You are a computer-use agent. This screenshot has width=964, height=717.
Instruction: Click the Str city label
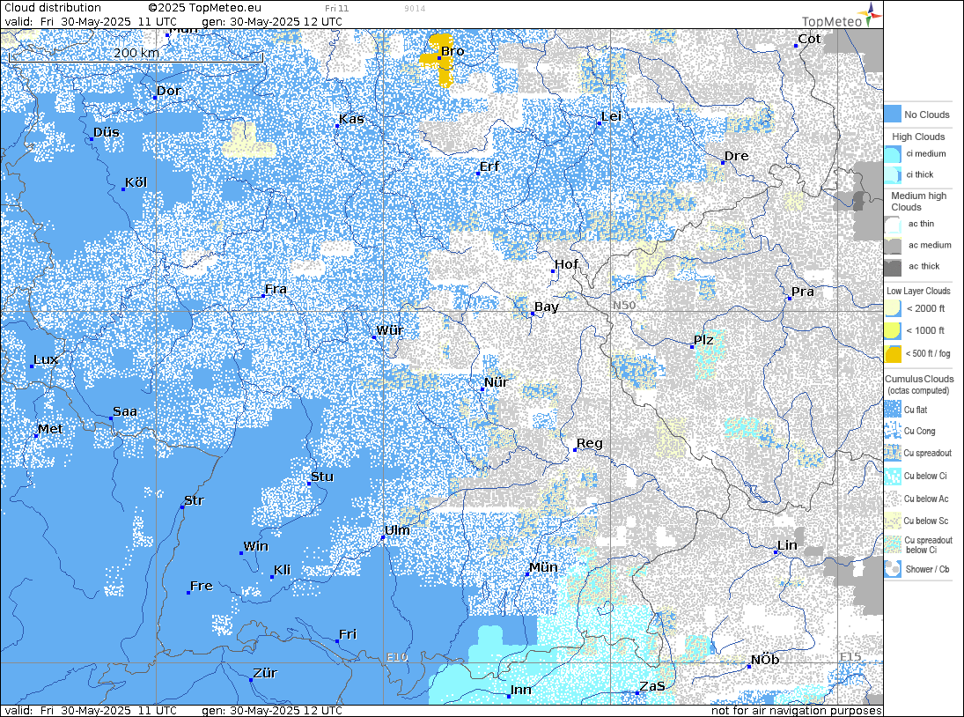pos(195,500)
